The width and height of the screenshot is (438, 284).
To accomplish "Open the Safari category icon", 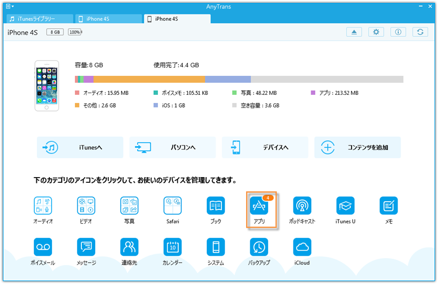I will tap(173, 206).
